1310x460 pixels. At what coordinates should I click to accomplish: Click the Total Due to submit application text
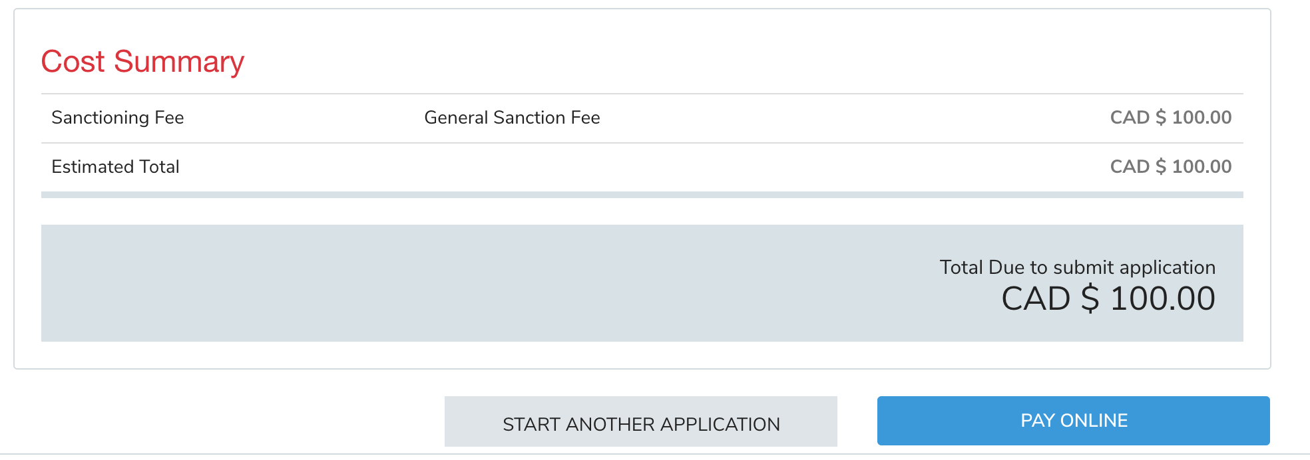pos(1077,267)
